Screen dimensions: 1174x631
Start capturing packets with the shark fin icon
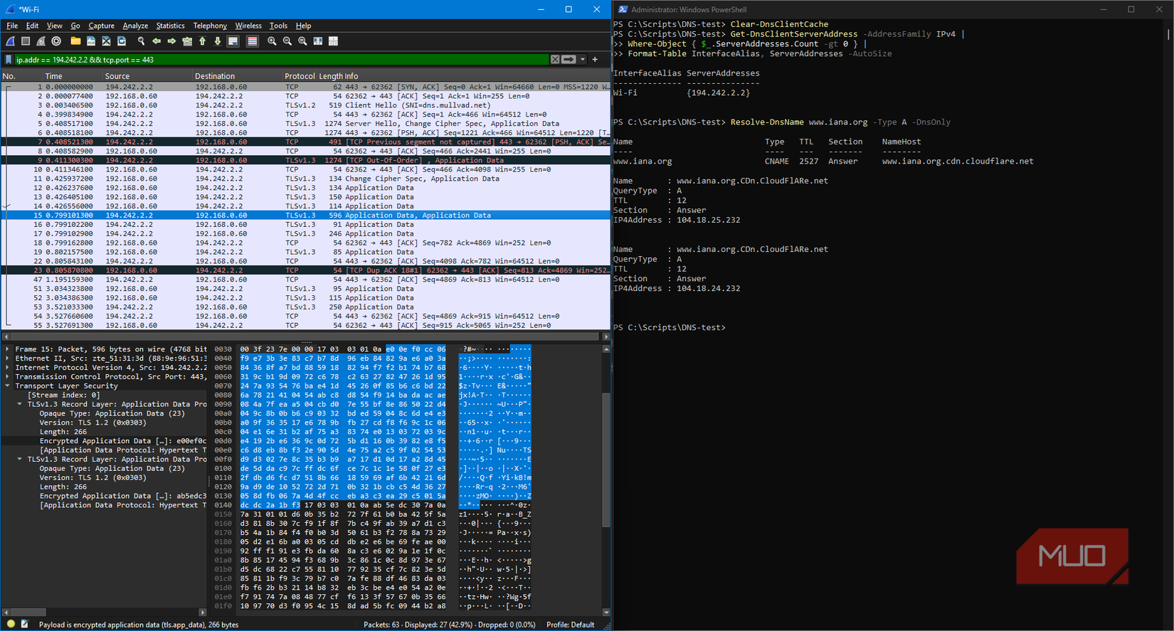[11, 41]
